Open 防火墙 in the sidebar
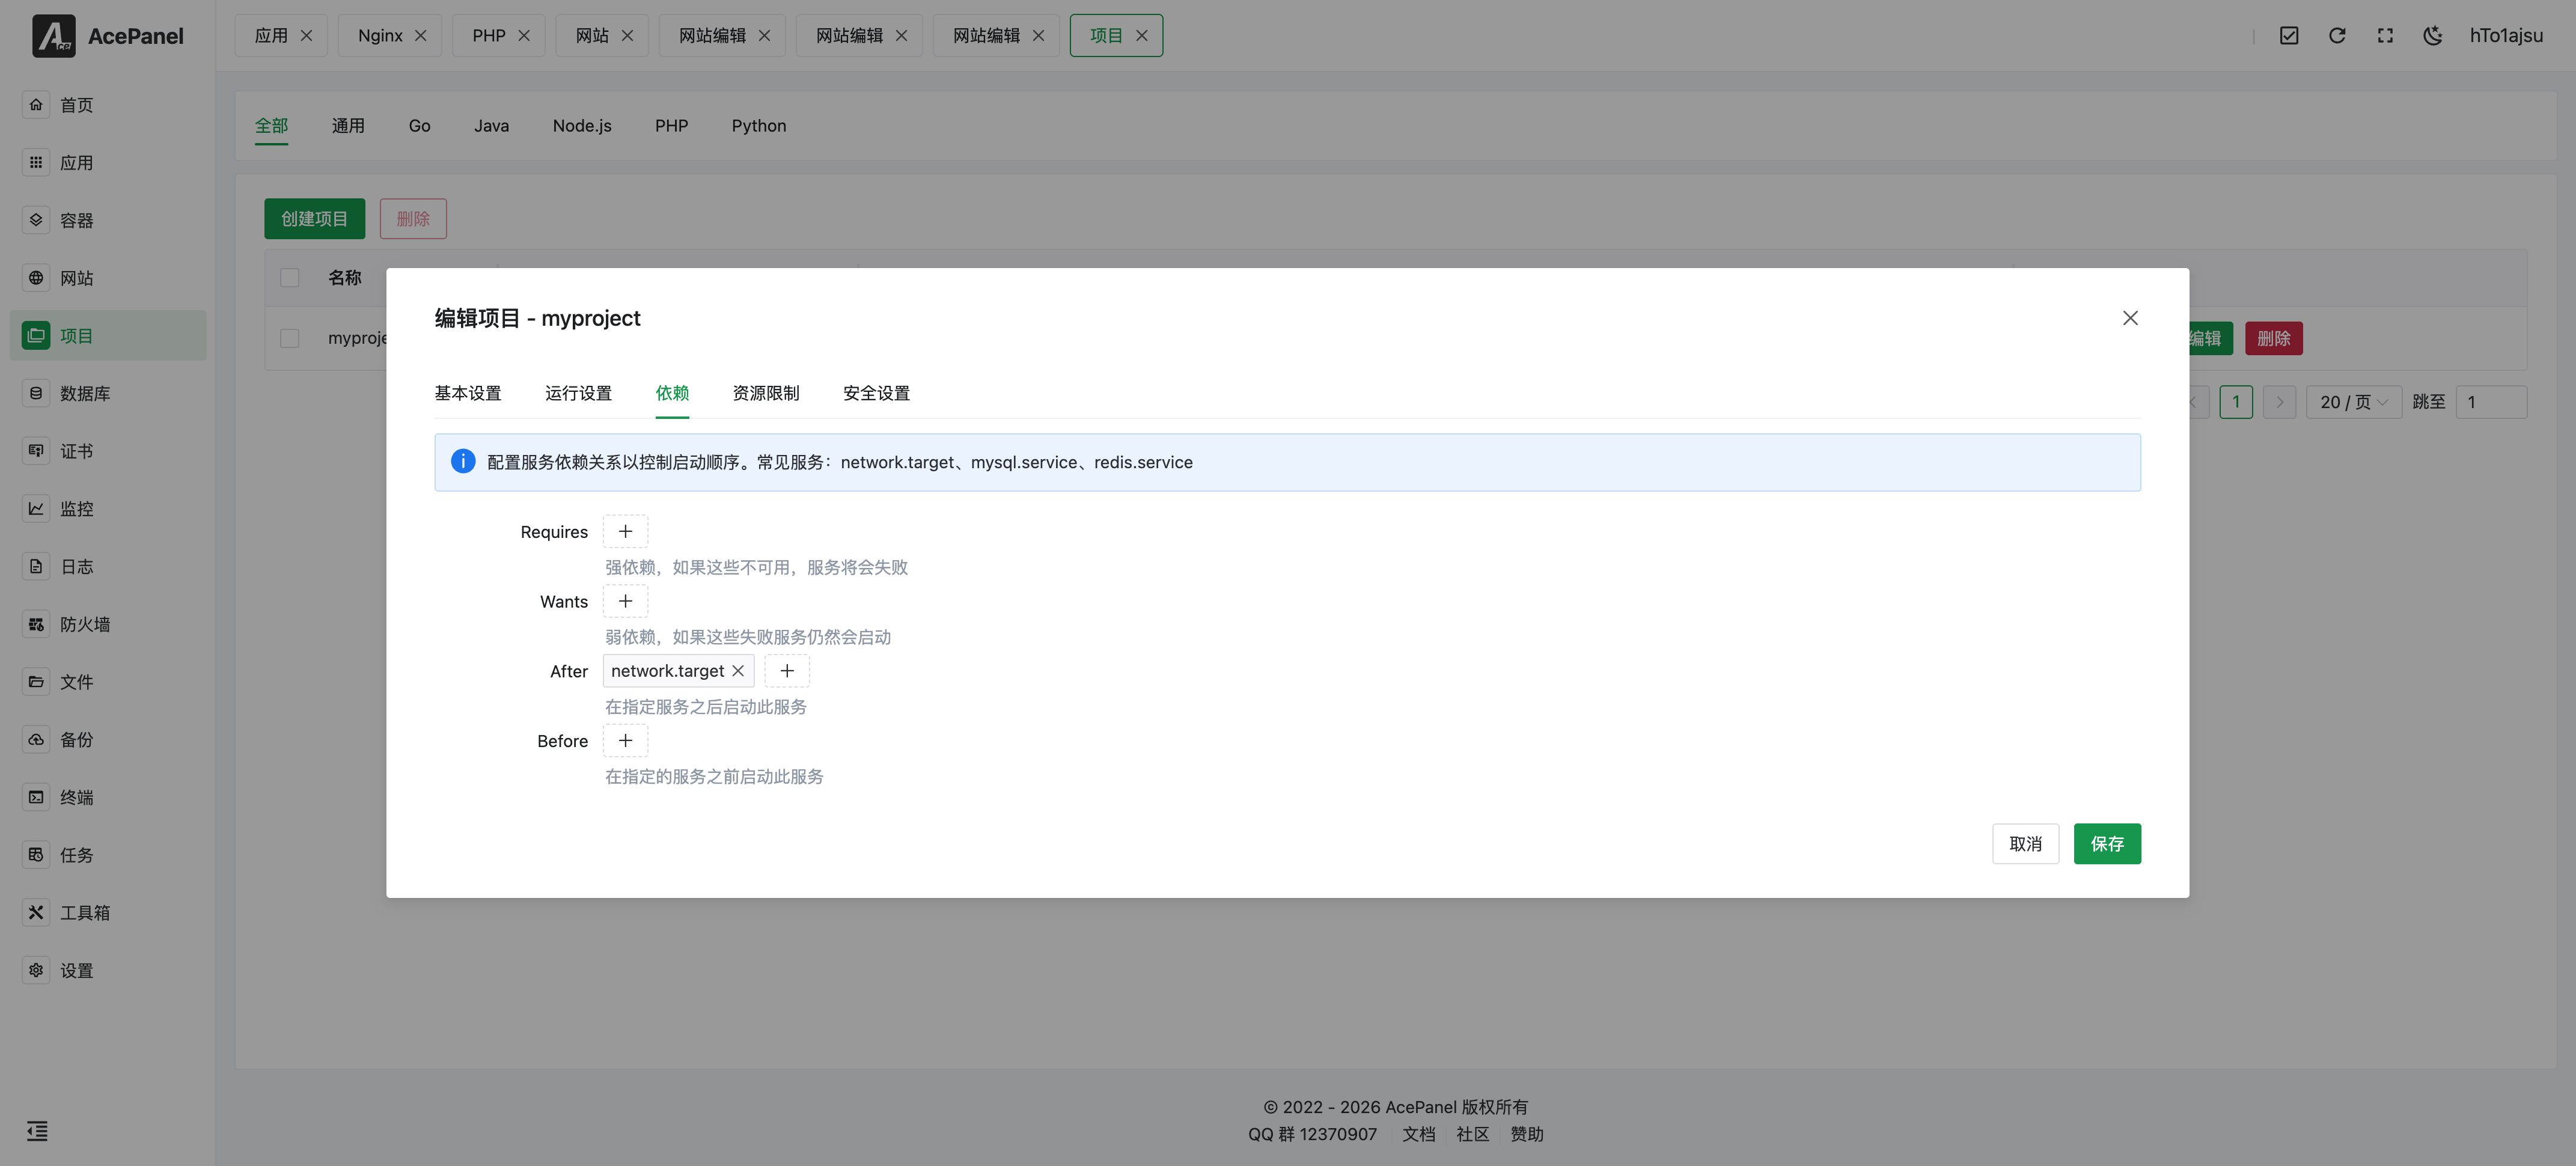Screen dimensions: 2576x1166 (x=84, y=624)
